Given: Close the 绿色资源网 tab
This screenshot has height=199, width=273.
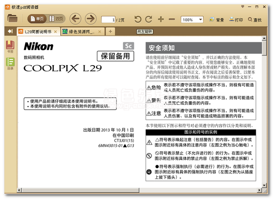Looking at the screenshot, I should pos(100,32).
